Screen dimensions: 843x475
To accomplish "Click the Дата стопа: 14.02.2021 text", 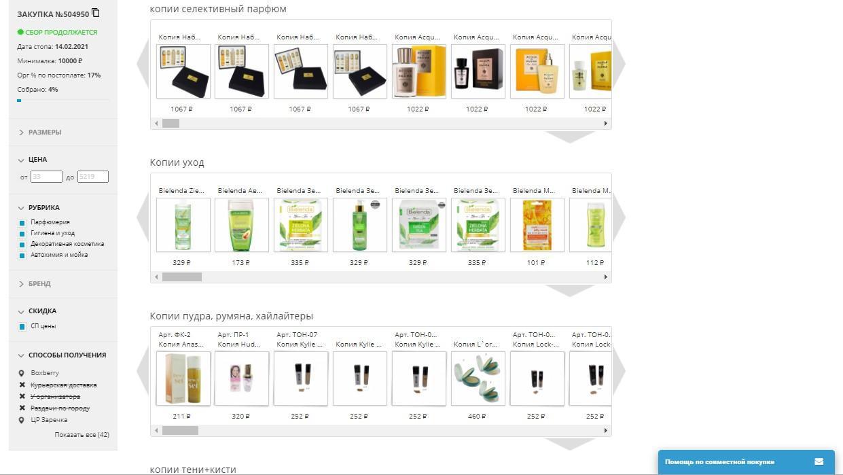I will [52, 47].
